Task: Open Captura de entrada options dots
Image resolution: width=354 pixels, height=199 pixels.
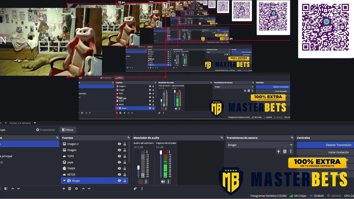Action: (168, 182)
